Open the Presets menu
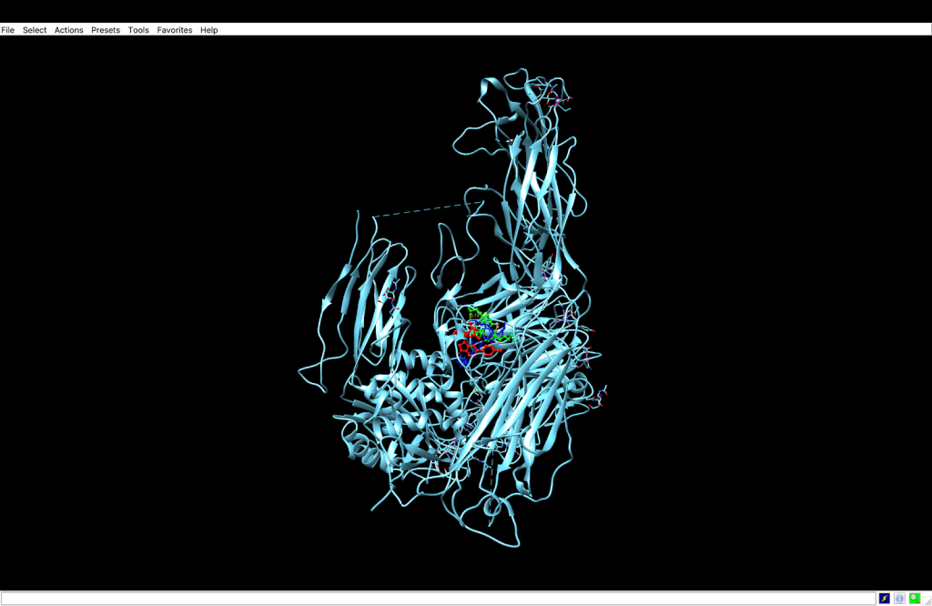 pos(106,30)
